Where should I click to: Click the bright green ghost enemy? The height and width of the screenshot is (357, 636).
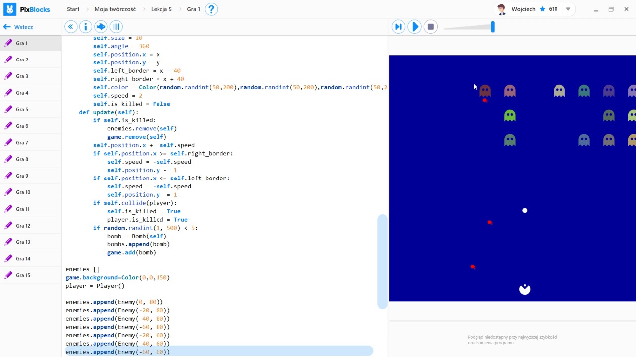coord(510,116)
